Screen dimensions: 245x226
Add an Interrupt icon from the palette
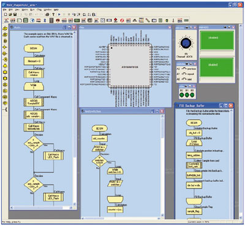point(5,97)
